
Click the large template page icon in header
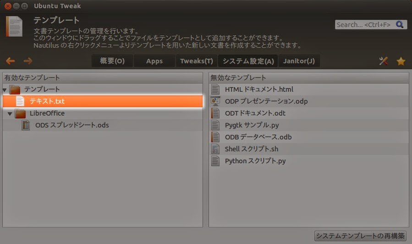click(14, 26)
